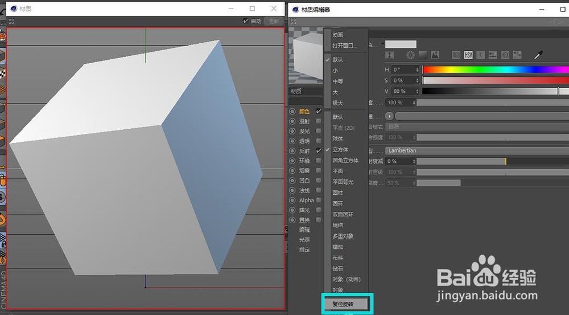Select 中等 preview size
The width and height of the screenshot is (569, 315).
point(337,81)
